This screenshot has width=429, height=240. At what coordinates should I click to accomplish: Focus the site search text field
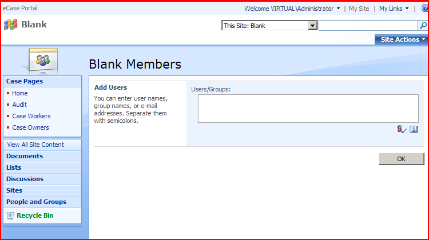tap(368, 26)
